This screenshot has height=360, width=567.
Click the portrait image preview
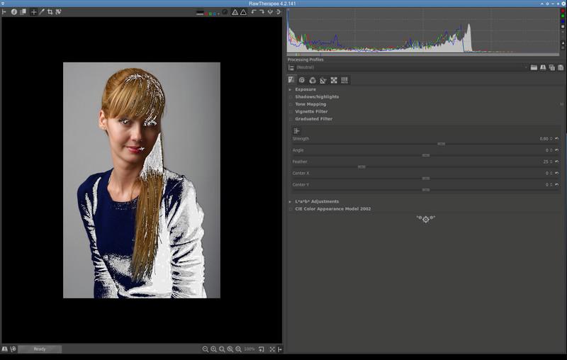(x=141, y=181)
